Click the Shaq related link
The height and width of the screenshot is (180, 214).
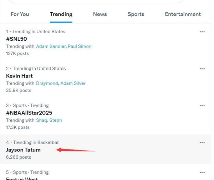coord(41,120)
